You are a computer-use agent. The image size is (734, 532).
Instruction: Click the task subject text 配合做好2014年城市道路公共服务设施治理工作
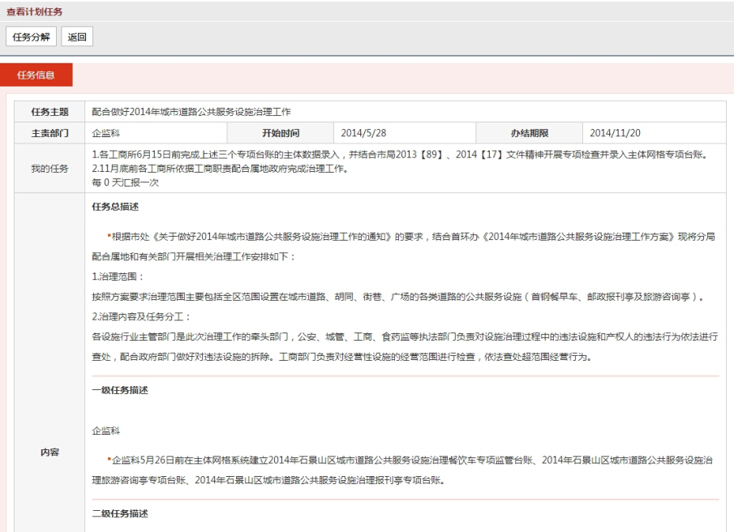click(x=191, y=111)
